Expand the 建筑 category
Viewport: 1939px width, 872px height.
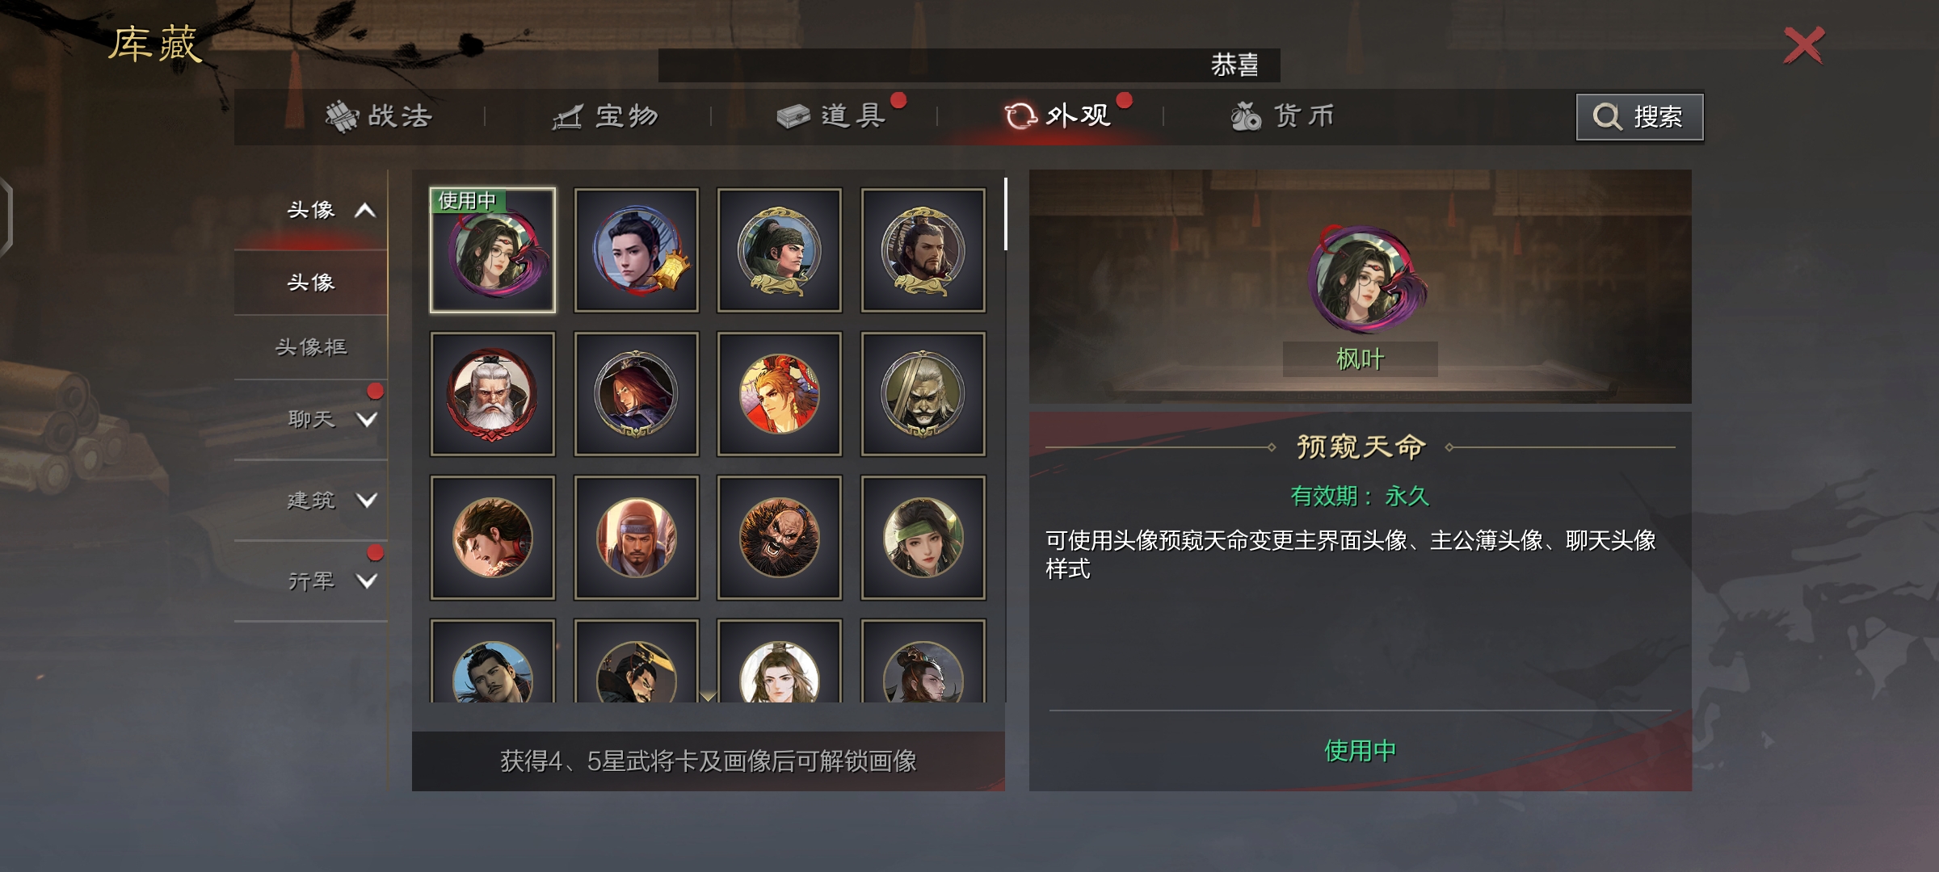[x=367, y=501]
